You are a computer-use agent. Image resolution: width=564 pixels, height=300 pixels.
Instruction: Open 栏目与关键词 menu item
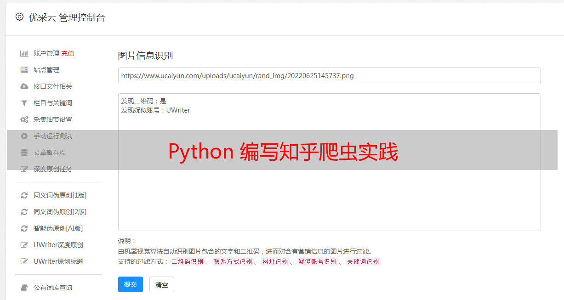pos(53,103)
